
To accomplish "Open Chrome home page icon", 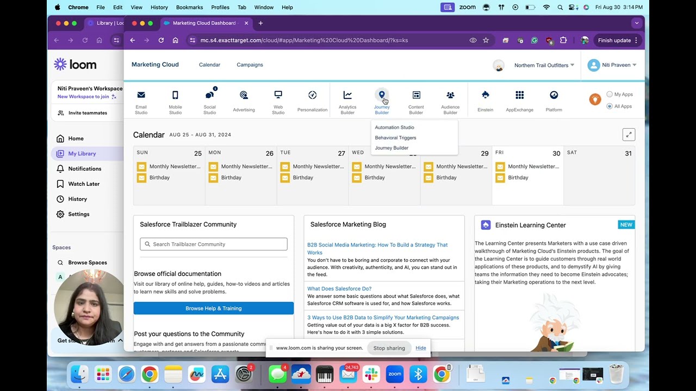I will click(176, 40).
